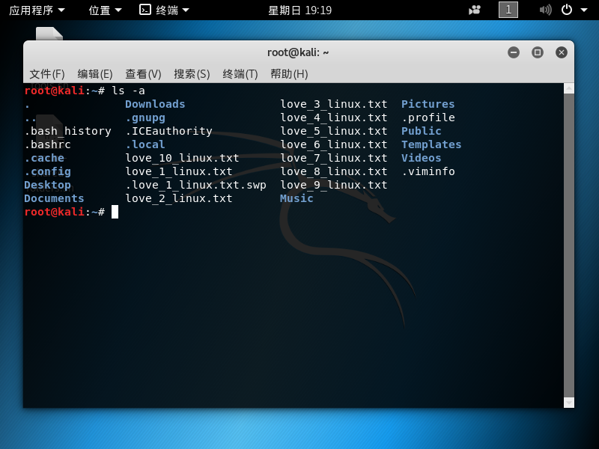The height and width of the screenshot is (449, 599).
Task: Click the .bash_history file name
Action: pyautogui.click(x=67, y=132)
